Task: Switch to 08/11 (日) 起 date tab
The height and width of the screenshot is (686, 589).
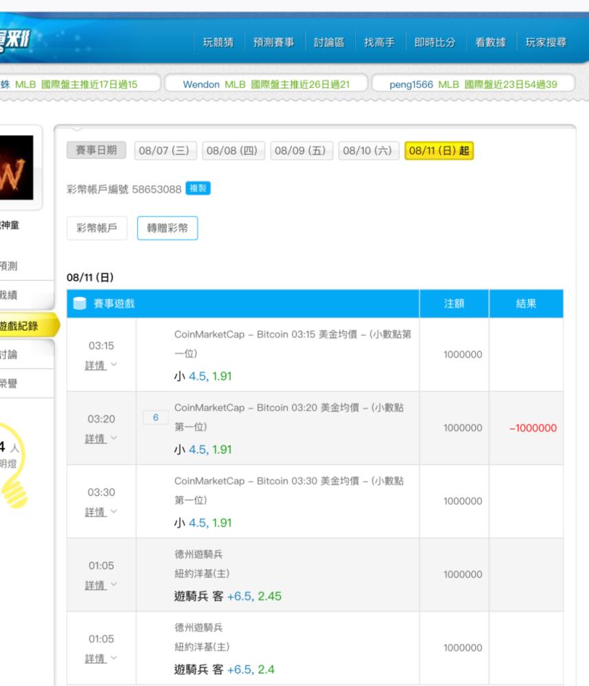Action: 439,150
